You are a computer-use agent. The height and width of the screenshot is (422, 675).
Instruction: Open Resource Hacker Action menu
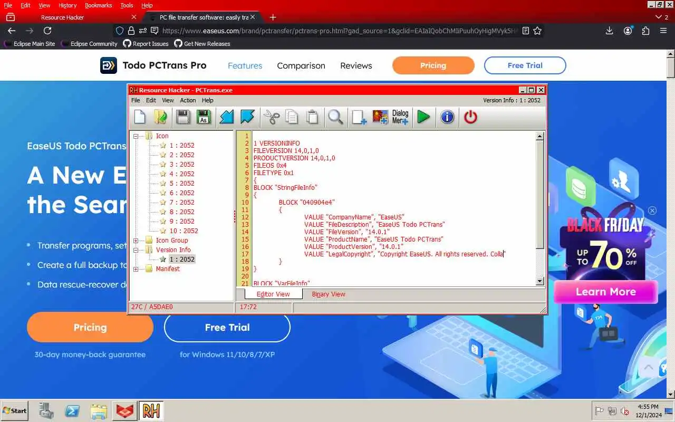tap(188, 100)
